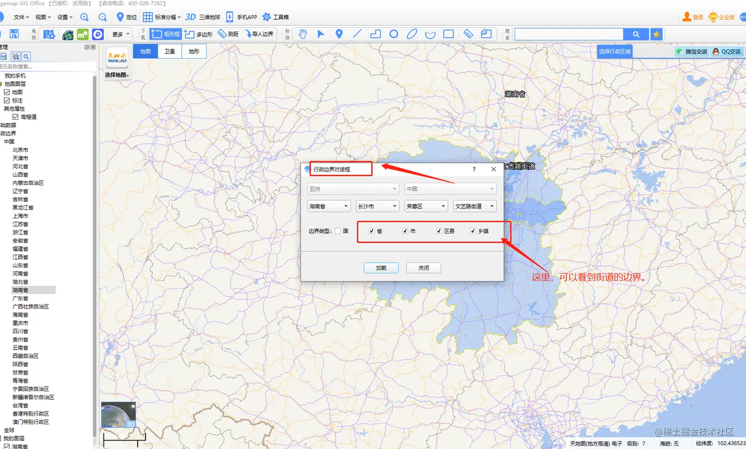This screenshot has width=746, height=449.
Task: Open the 三维地球 3D globe view
Action: 203,17
